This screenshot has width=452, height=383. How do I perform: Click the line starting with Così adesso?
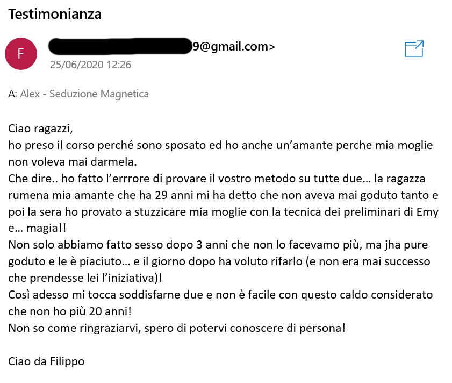coord(220,295)
